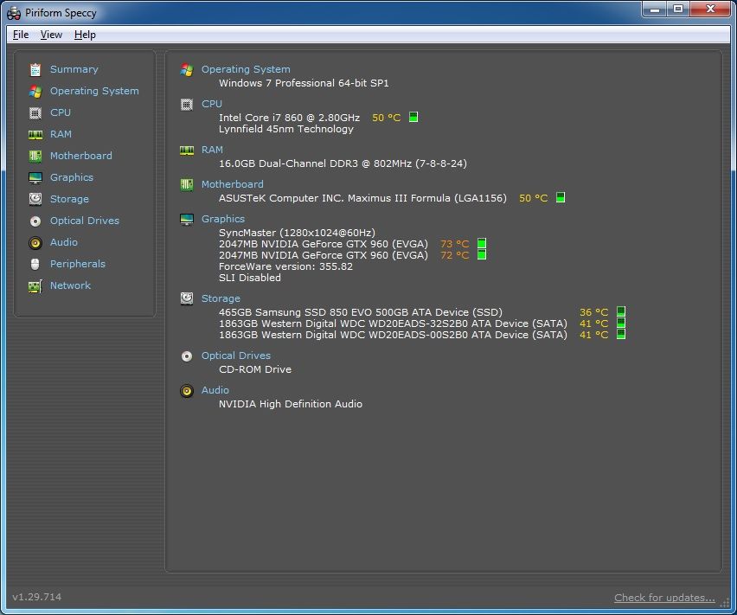This screenshot has height=615, width=737.
Task: Select CPU label in the sidebar
Action: [x=61, y=112]
